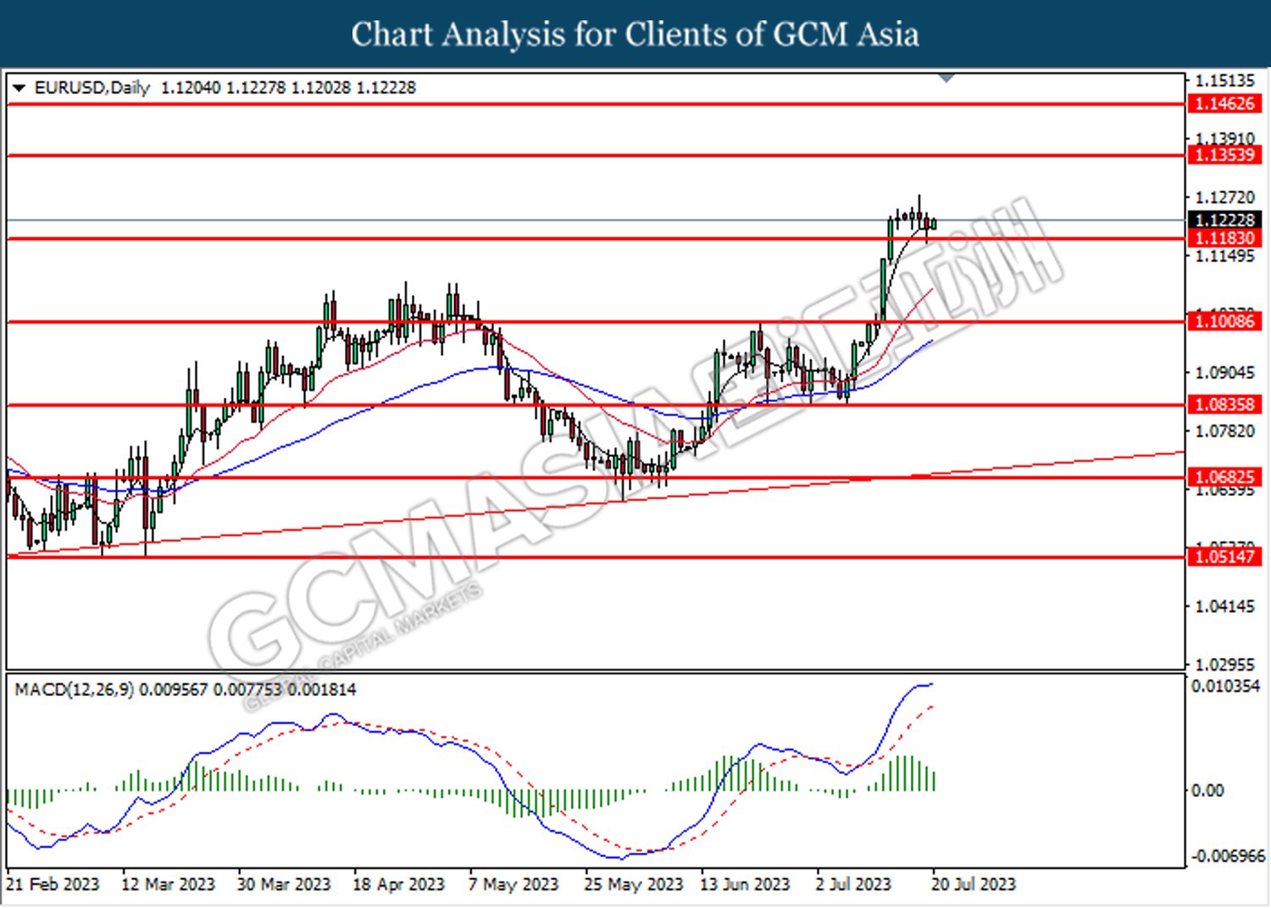Click the current price 1.12228 label
The width and height of the screenshot is (1271, 908).
click(1224, 220)
